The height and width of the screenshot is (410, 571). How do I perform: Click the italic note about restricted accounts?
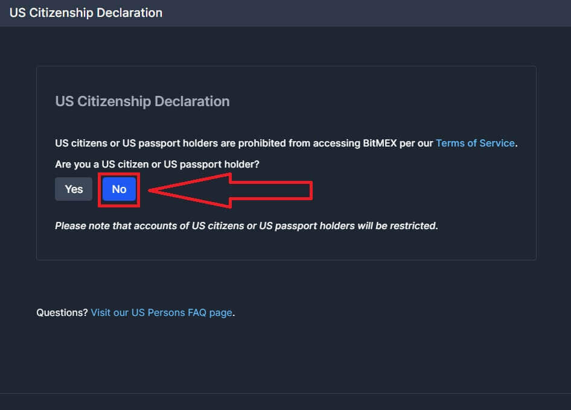click(246, 226)
